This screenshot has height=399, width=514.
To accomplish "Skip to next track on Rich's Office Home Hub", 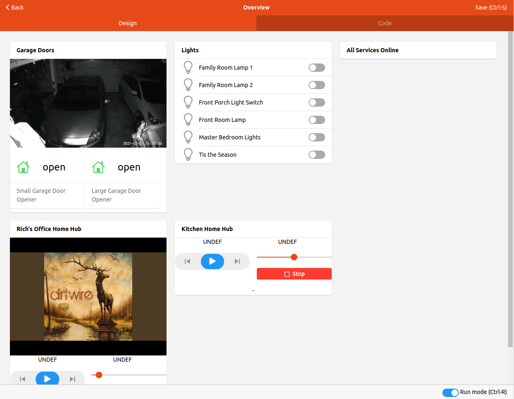I will tap(72, 379).
